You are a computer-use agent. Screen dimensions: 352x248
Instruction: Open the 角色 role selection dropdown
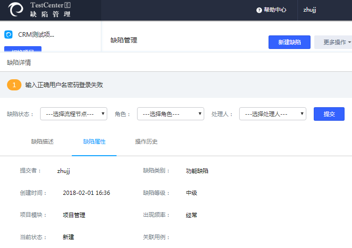pyautogui.click(x=170, y=114)
